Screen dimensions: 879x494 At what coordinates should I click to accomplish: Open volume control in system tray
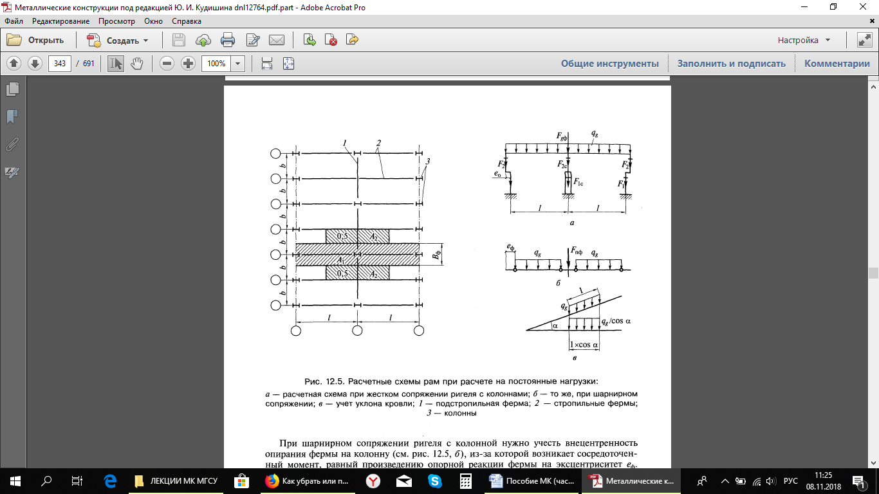[x=772, y=481]
